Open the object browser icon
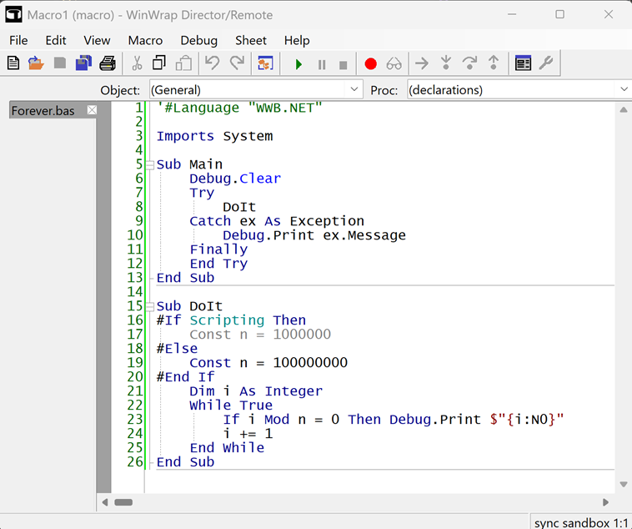 click(523, 63)
